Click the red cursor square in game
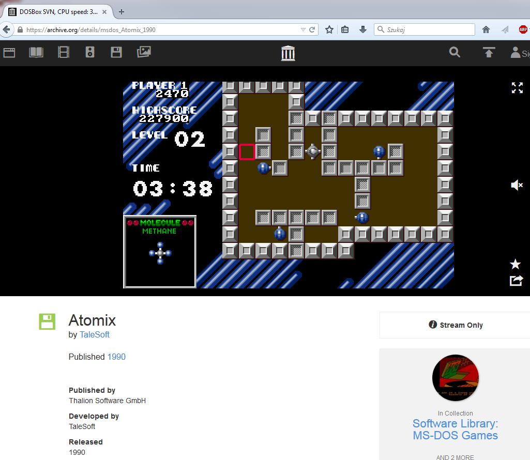 coord(247,152)
